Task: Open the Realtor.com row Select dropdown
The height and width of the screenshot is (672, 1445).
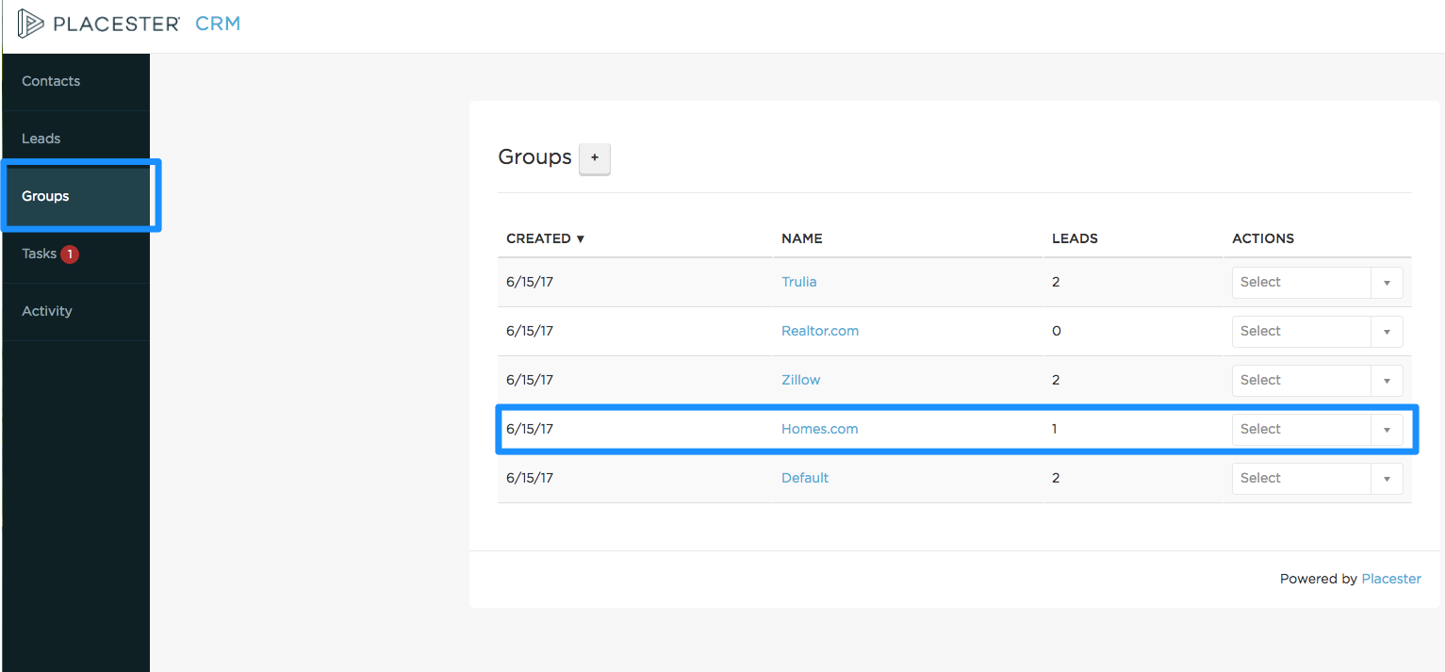Action: coord(1317,331)
